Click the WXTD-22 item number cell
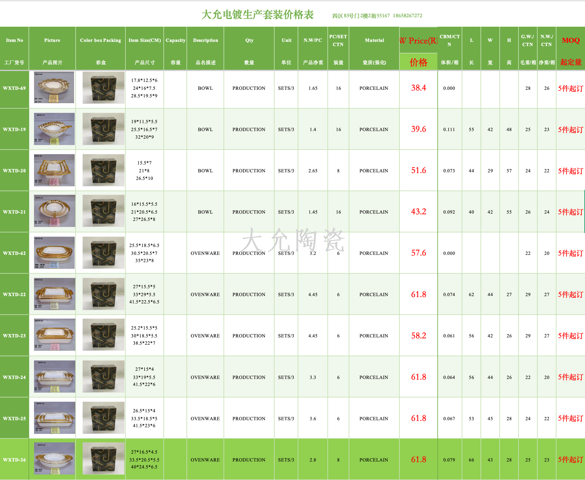This screenshot has height=480, width=585. pyautogui.click(x=14, y=294)
